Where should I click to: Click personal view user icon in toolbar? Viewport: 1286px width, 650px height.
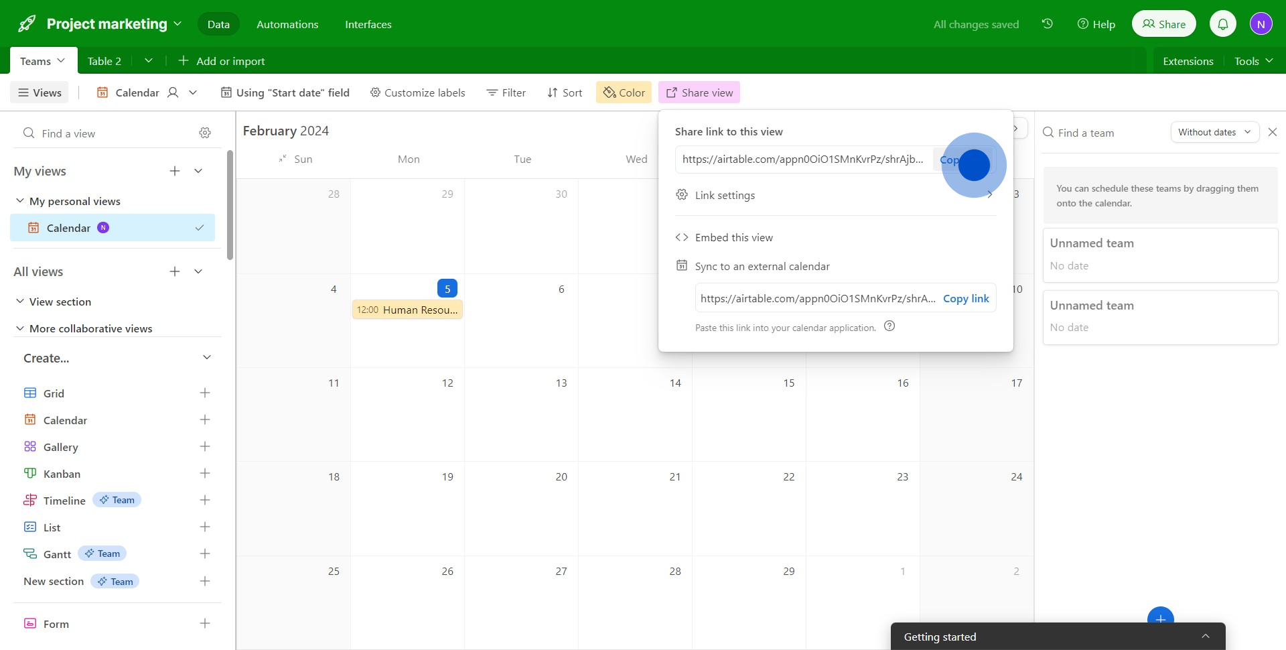point(173,92)
